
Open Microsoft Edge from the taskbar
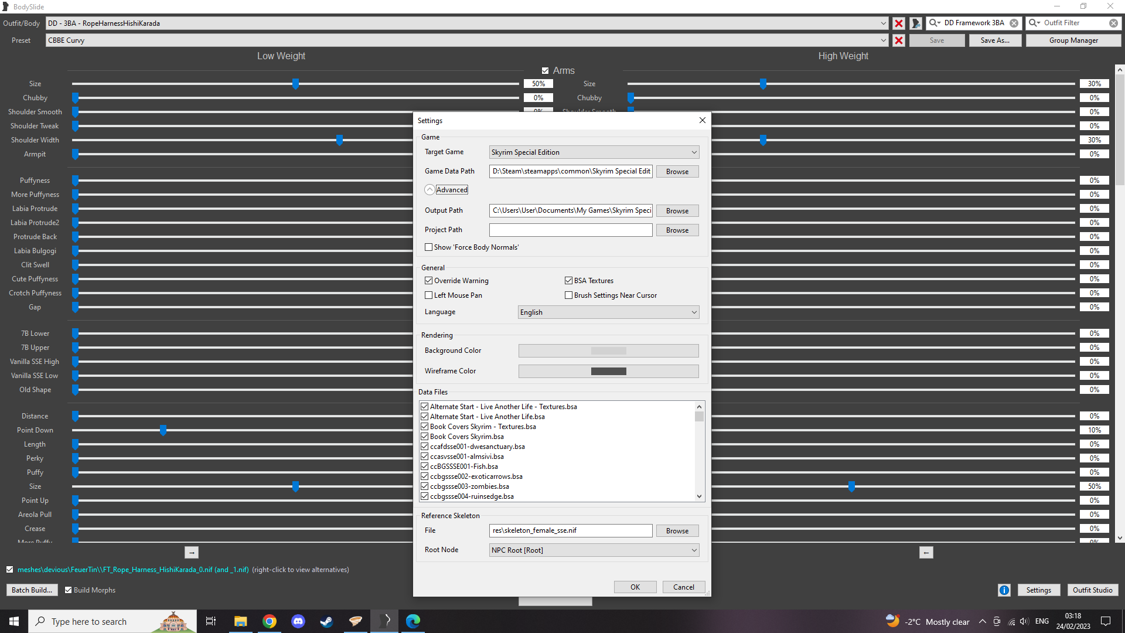[412, 621]
